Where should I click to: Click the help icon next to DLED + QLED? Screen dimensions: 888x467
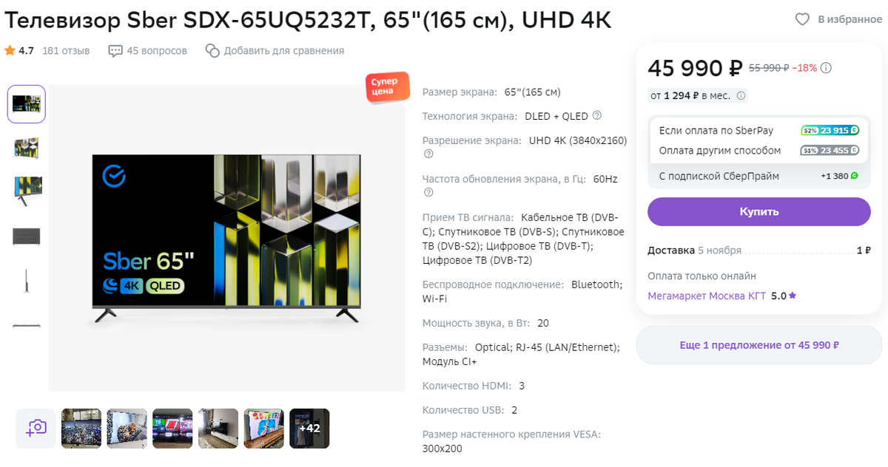point(597,115)
